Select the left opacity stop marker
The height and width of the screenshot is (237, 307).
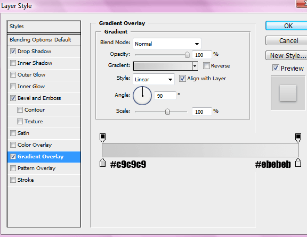point(102,138)
